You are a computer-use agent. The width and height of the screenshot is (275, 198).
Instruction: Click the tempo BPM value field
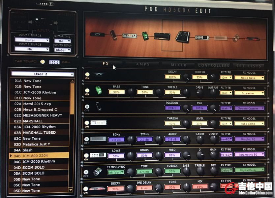click(x=54, y=62)
